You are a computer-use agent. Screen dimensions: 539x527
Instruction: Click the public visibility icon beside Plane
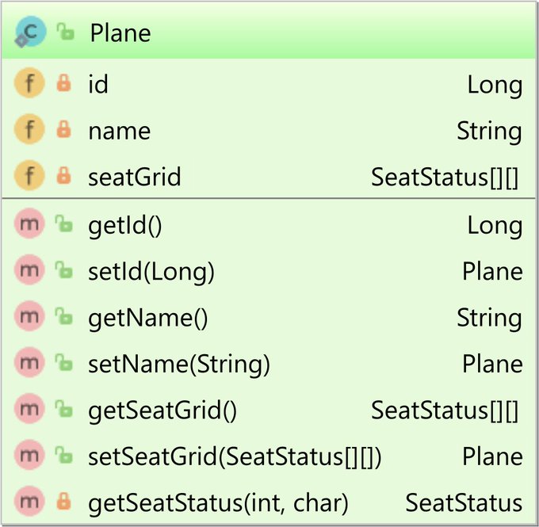pyautogui.click(x=65, y=32)
